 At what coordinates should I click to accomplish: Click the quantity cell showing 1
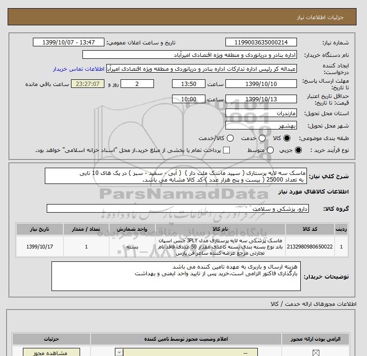click(86, 247)
